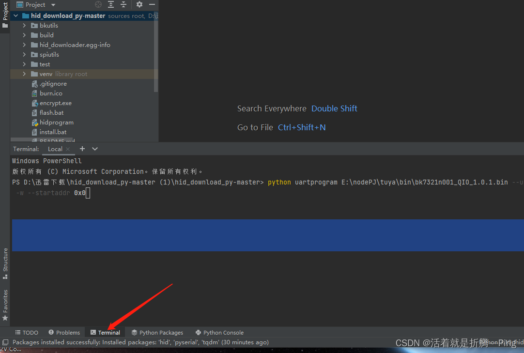Toggle the Project side tab
This screenshot has height=353, width=524.
pos(5,15)
